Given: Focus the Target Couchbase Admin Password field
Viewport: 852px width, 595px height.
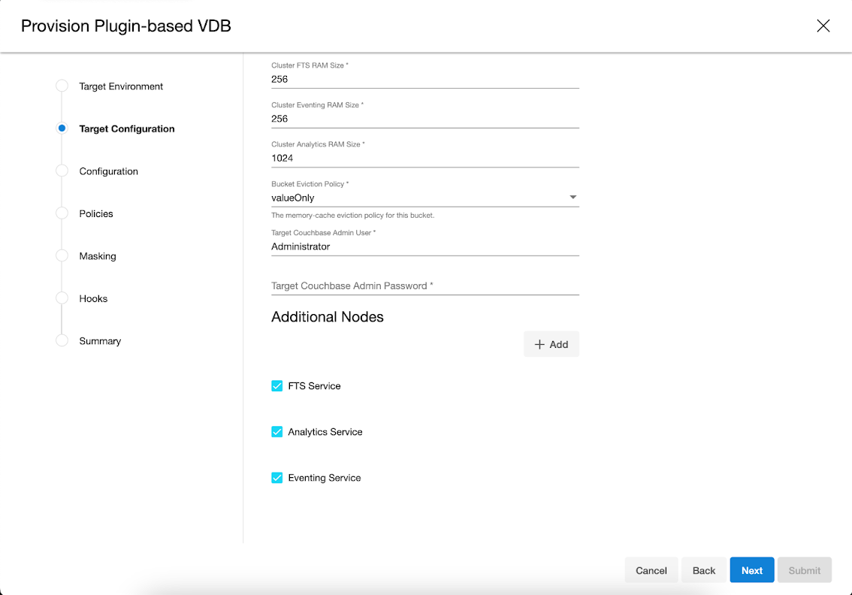Looking at the screenshot, I should tap(424, 286).
